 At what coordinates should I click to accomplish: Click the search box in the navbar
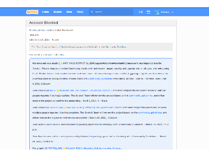pos(111,12)
